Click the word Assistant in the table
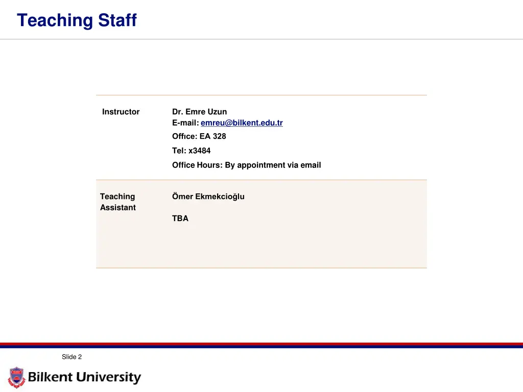The height and width of the screenshot is (392, 523). 118,208
